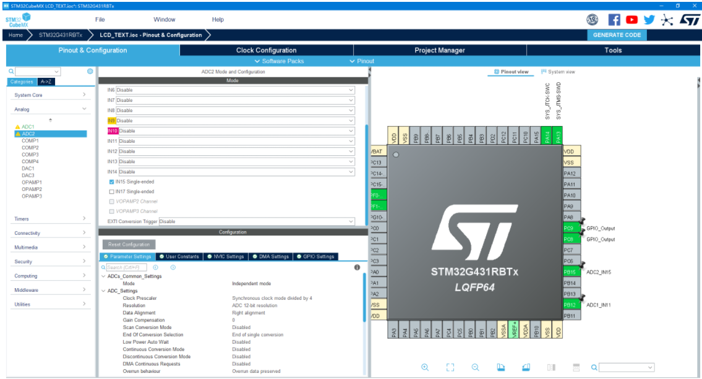
Task: Uncheck IN15 Single-ended checkbox
Action: 111,182
